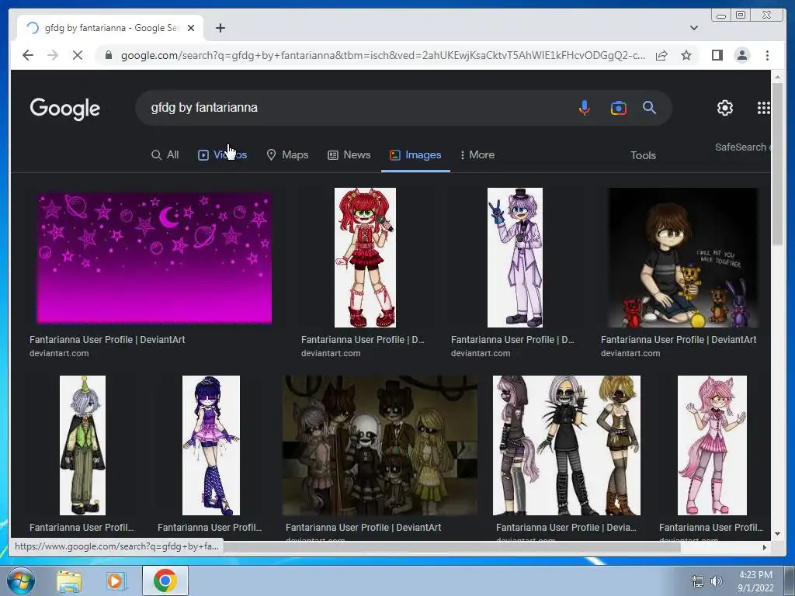Viewport: 795px width, 596px height.
Task: Click the padlock site info icon
Action: pos(109,55)
